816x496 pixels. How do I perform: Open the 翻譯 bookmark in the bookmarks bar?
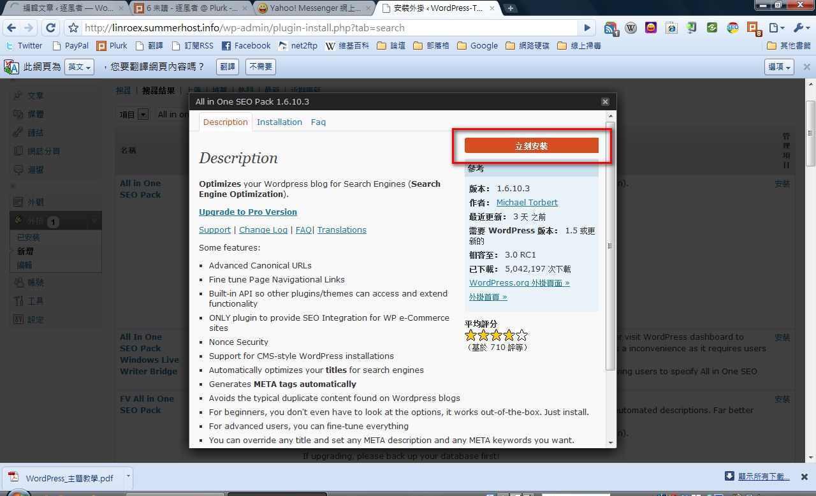pyautogui.click(x=149, y=46)
